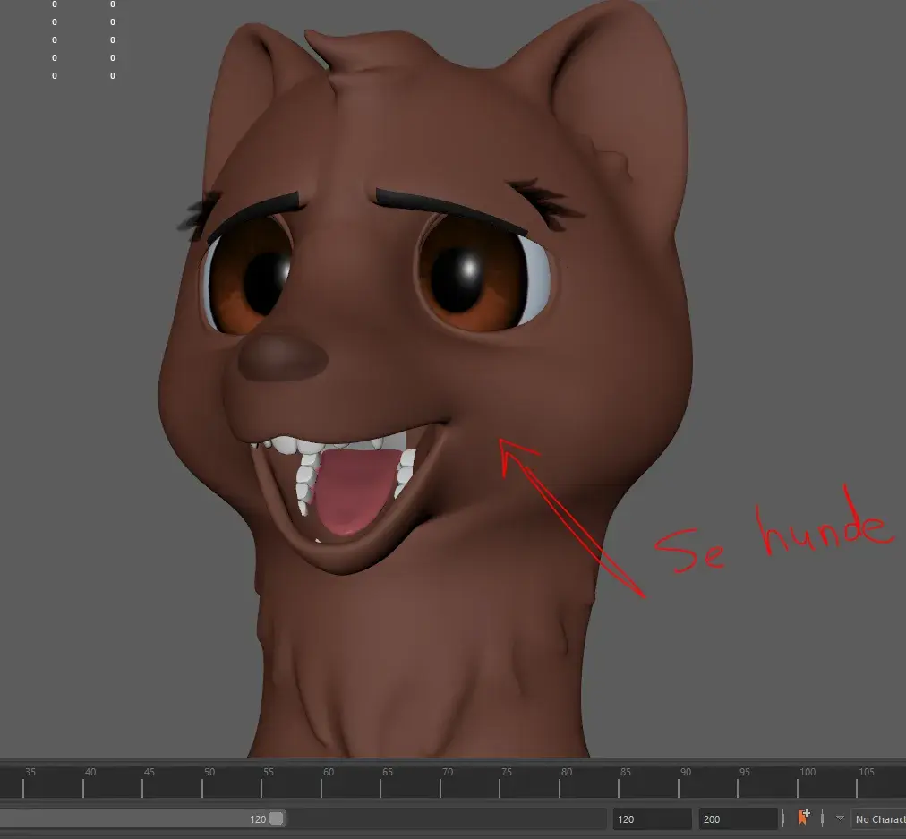Click the animation end time field showing 200

(x=737, y=818)
